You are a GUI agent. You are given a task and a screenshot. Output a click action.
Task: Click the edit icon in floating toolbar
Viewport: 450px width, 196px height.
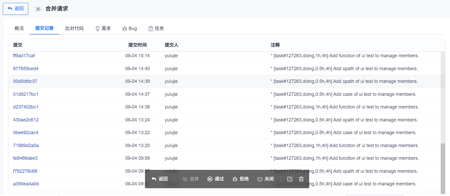(x=290, y=179)
